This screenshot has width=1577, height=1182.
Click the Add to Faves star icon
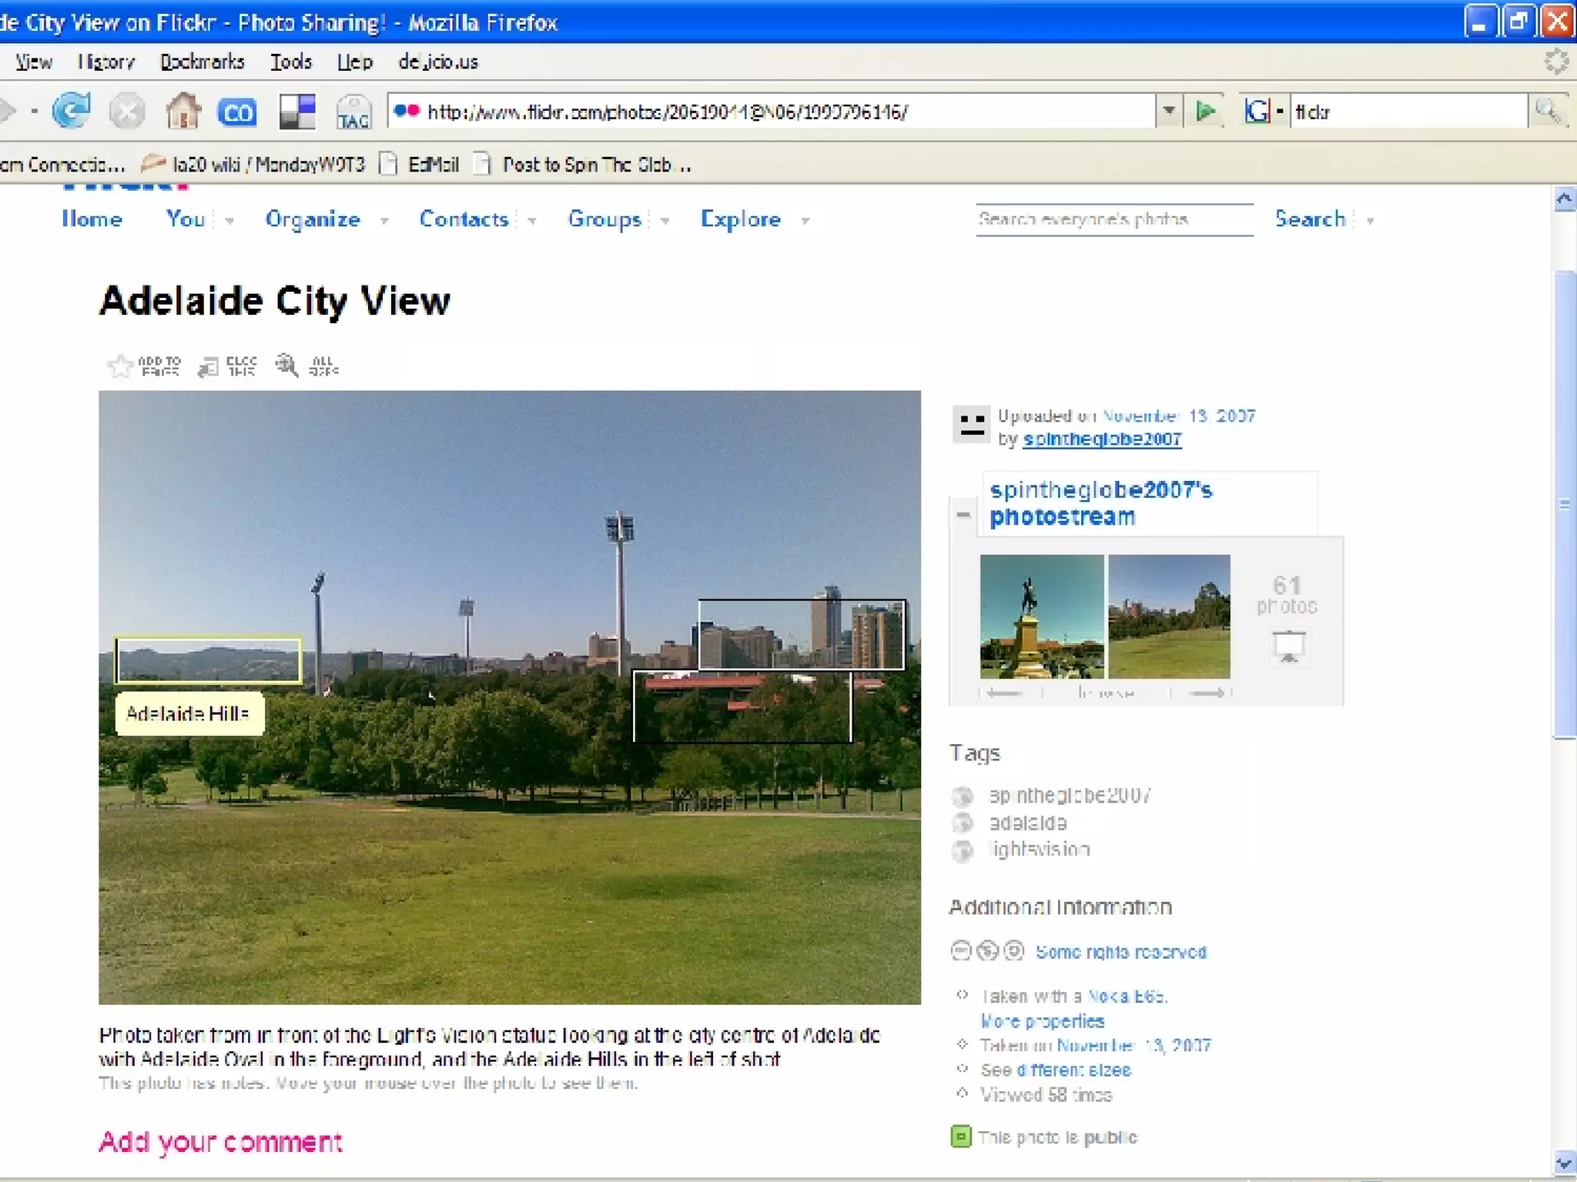(x=120, y=366)
